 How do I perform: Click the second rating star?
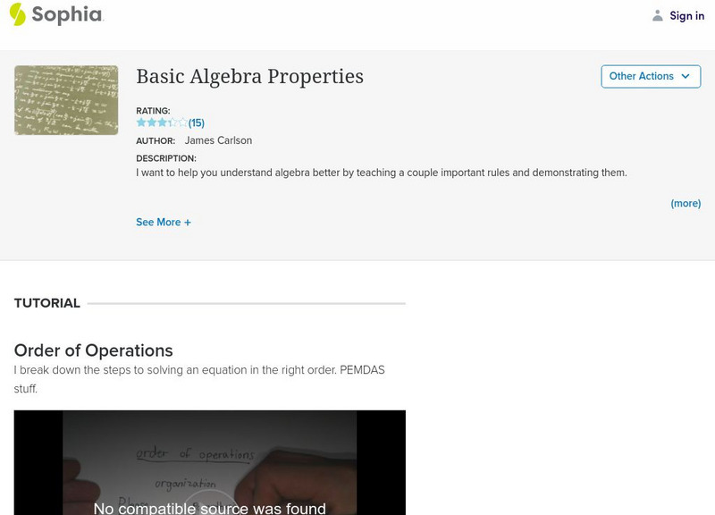[151, 122]
